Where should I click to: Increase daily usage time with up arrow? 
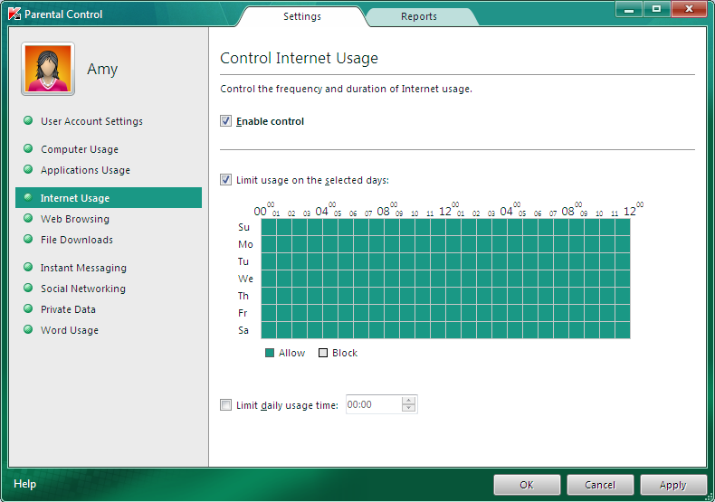(408, 400)
